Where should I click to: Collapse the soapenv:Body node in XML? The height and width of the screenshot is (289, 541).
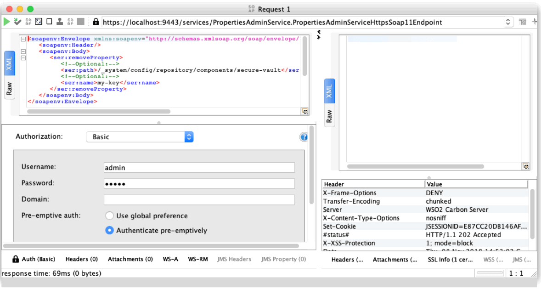coord(23,51)
